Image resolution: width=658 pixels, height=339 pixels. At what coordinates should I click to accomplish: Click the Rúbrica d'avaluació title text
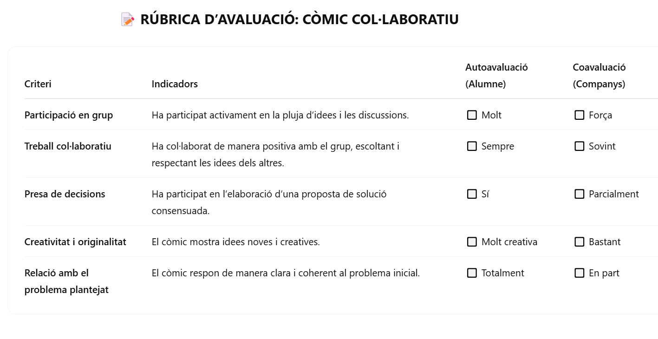click(299, 20)
